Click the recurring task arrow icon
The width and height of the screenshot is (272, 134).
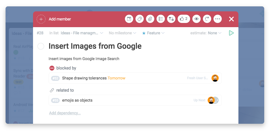pyautogui.click(x=207, y=19)
